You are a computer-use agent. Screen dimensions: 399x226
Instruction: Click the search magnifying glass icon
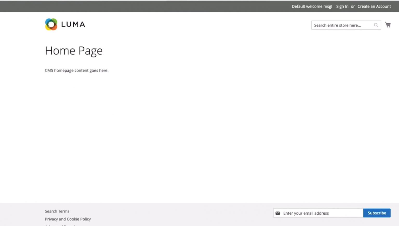[x=376, y=25]
